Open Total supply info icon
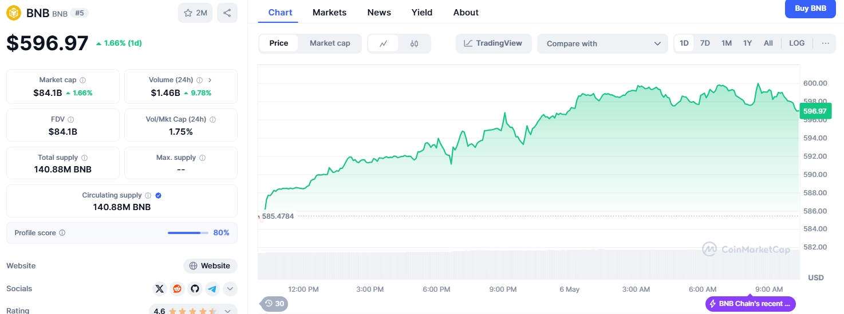 [85, 158]
